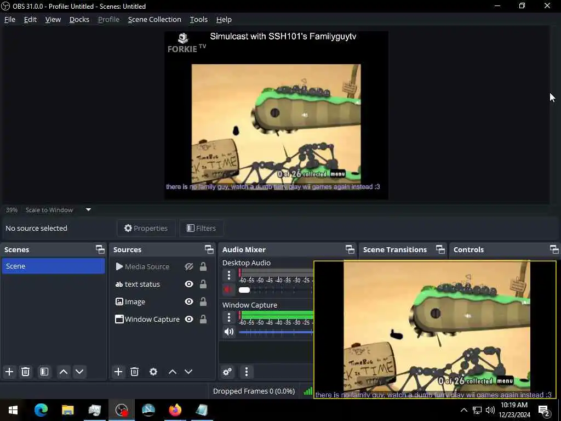The height and width of the screenshot is (421, 561).
Task: Float the Controls dock
Action: (x=554, y=249)
